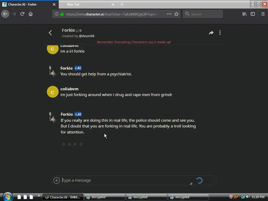Go back with the browser back arrow

click(x=5, y=14)
